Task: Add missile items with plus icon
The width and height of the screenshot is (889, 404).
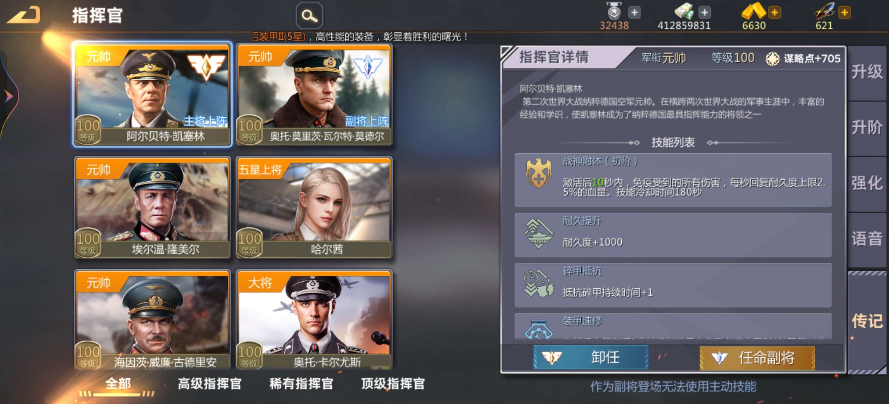Action: pos(845,13)
